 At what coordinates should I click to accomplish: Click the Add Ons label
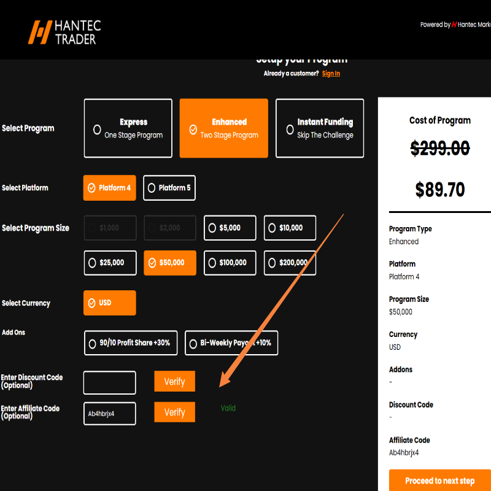point(14,332)
